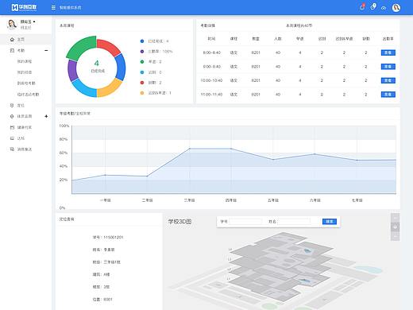Click view button for 9:00-9:40 class
The image size is (413, 310).
pos(388,67)
